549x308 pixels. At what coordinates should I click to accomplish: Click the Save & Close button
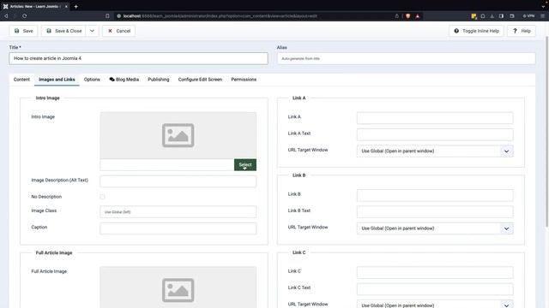(x=63, y=31)
